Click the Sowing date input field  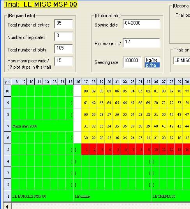(141, 24)
